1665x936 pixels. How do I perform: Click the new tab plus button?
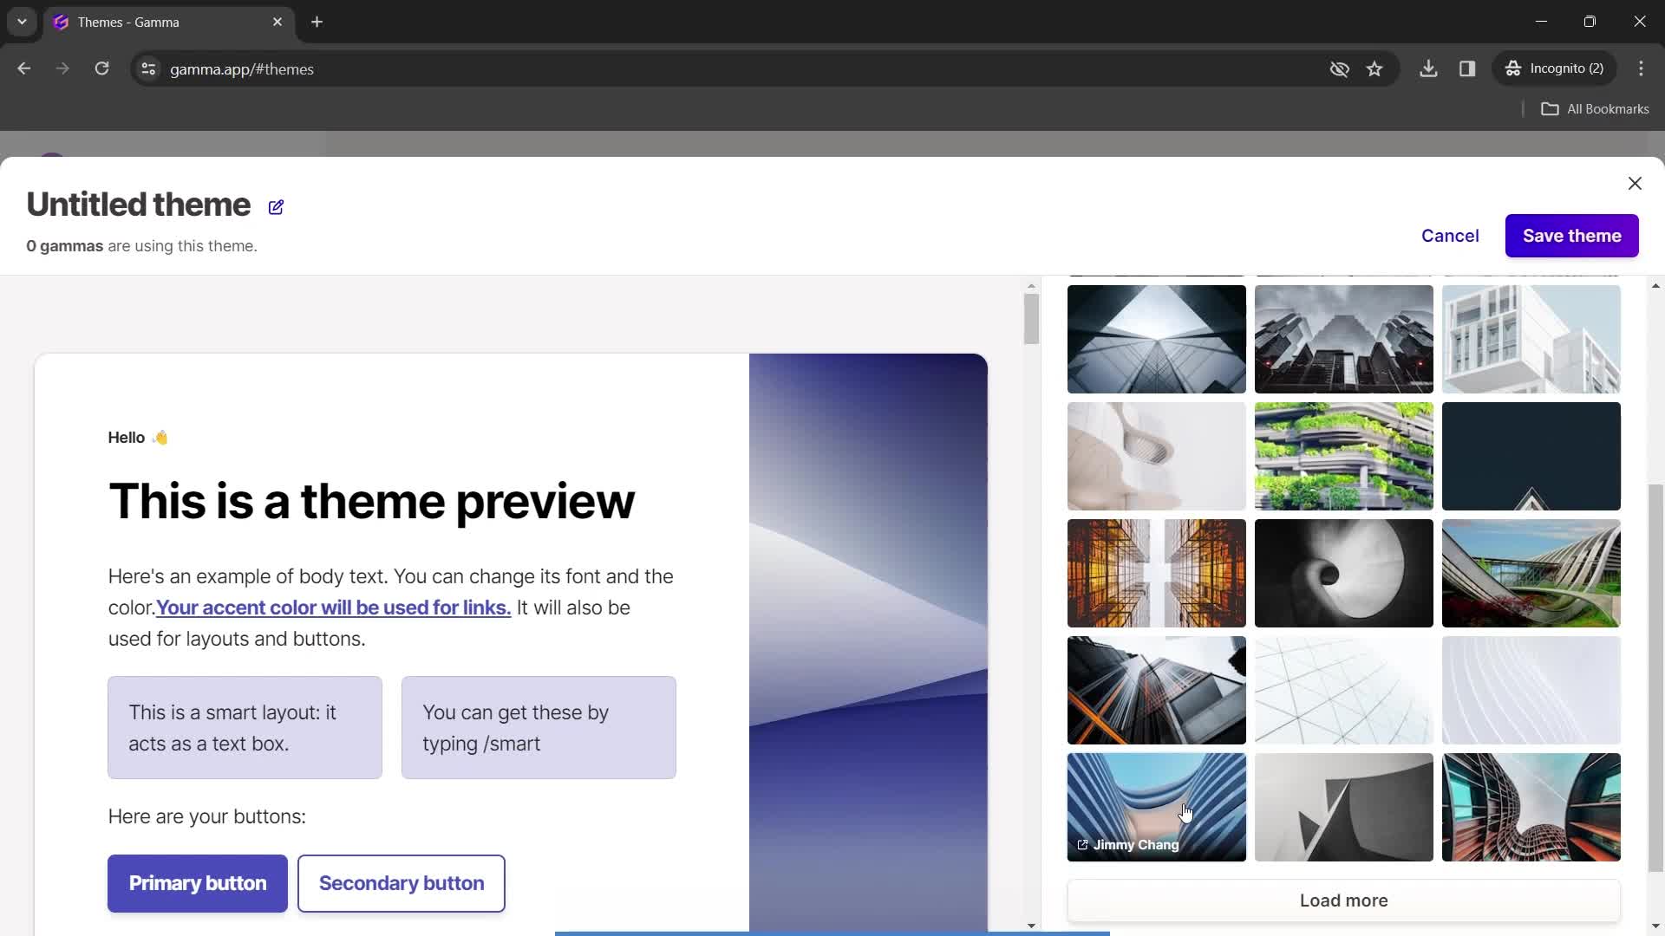319,22
